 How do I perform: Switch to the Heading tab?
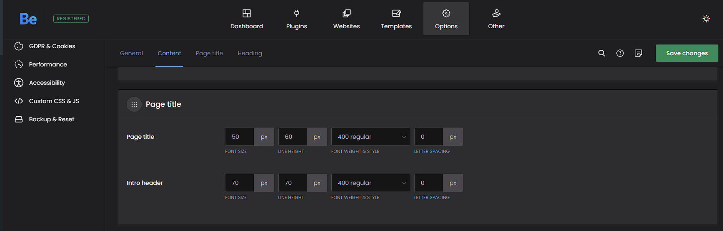(x=250, y=53)
